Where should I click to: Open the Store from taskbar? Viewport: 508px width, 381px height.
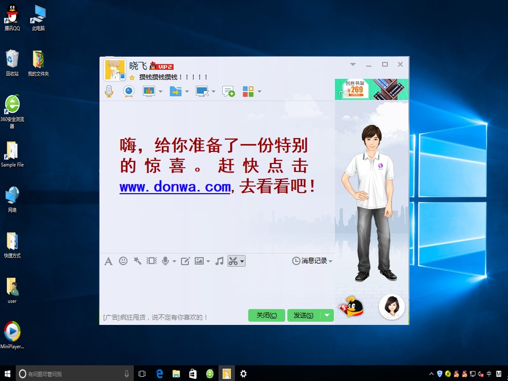(x=193, y=374)
